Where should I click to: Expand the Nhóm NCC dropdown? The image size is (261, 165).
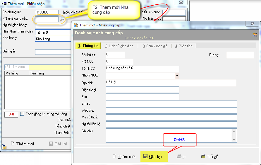177,76
